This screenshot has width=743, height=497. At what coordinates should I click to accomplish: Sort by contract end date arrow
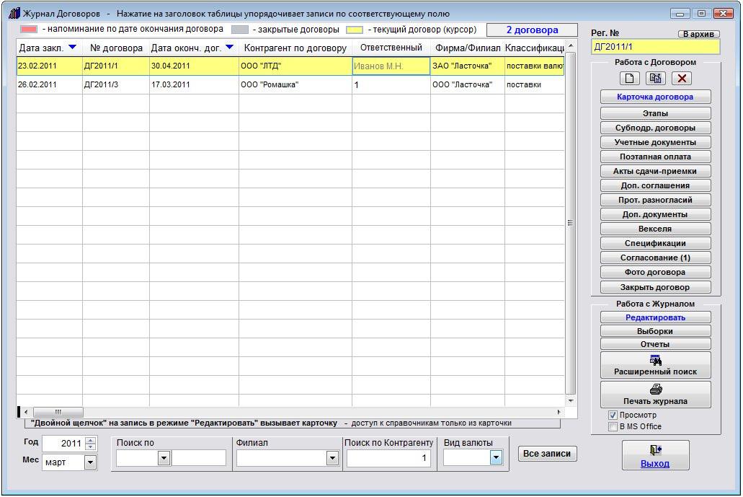point(229,48)
